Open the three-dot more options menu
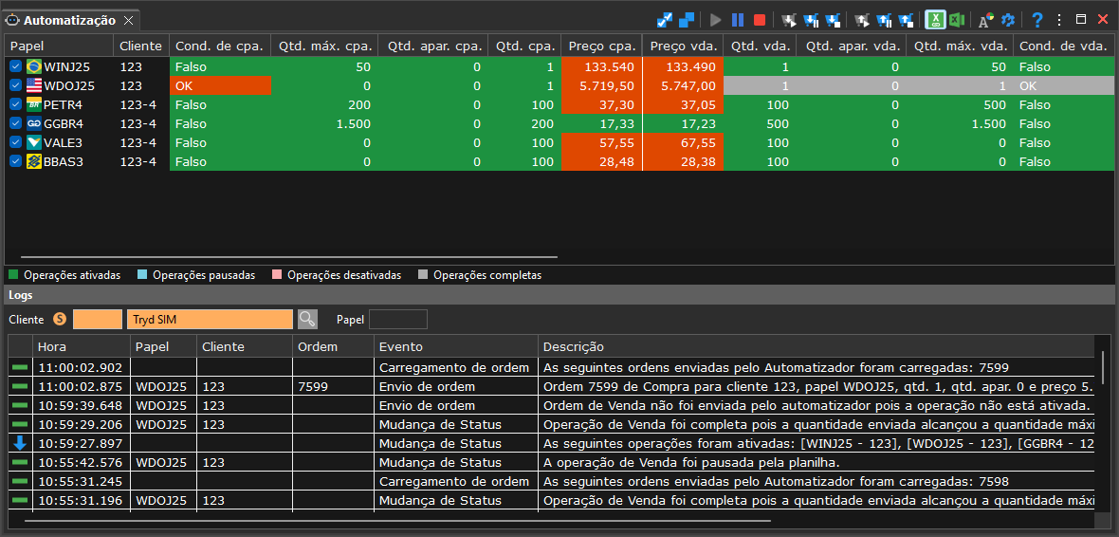1119x537 pixels. click(1059, 20)
